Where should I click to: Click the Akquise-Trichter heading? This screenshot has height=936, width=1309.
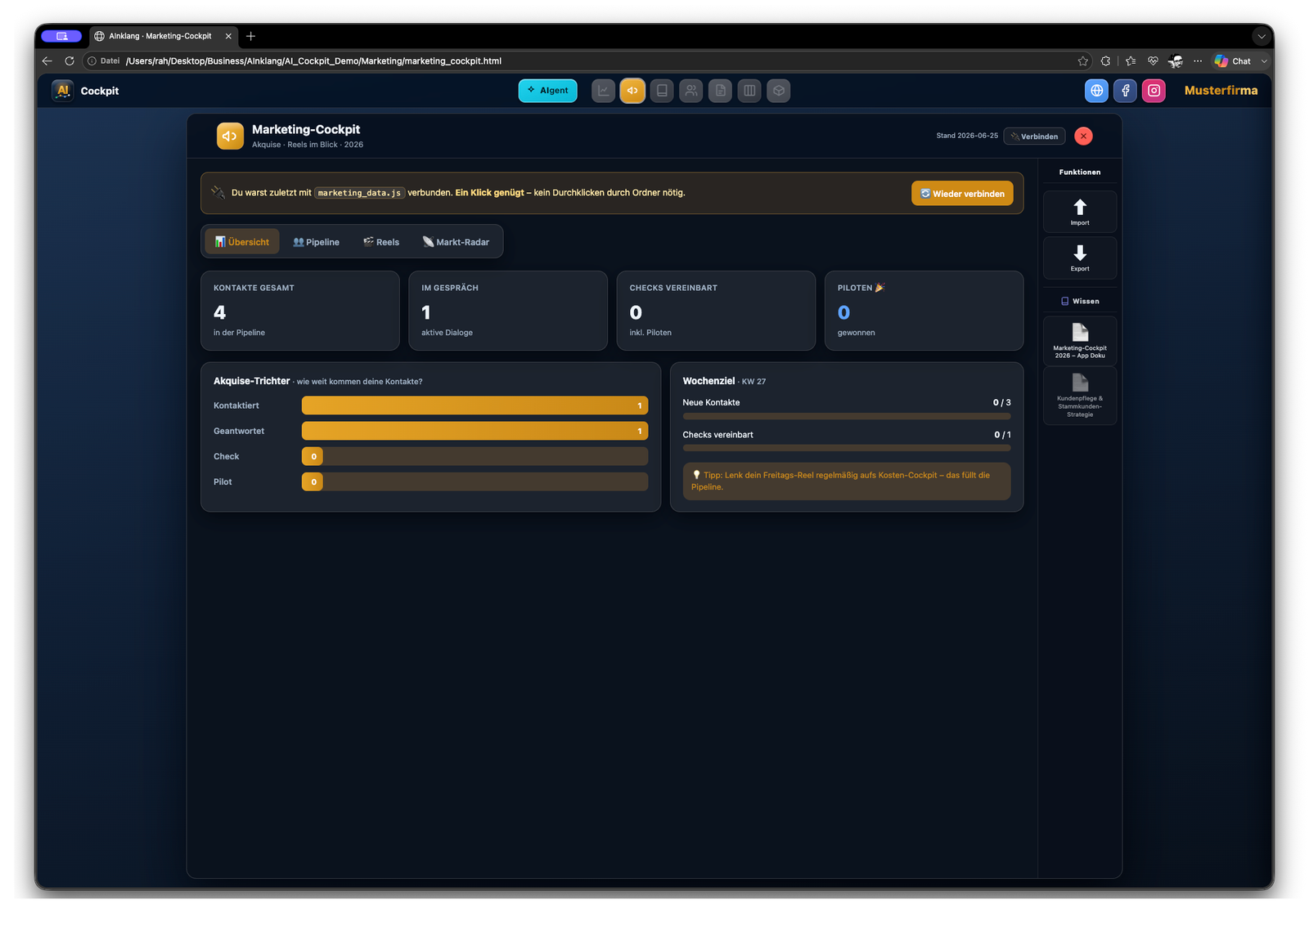tap(251, 381)
